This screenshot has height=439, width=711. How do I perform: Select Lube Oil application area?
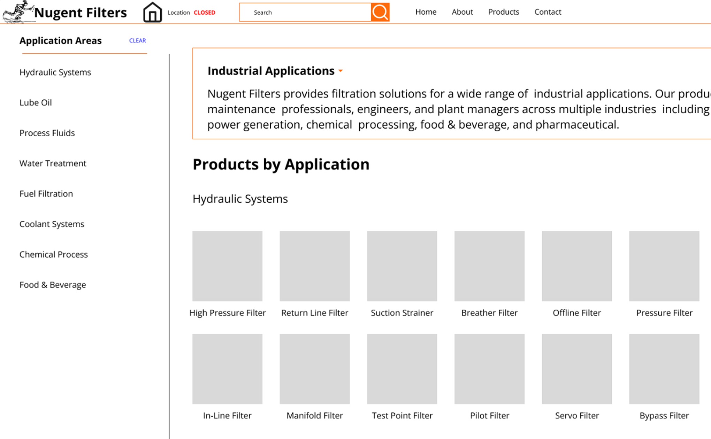[x=36, y=102]
